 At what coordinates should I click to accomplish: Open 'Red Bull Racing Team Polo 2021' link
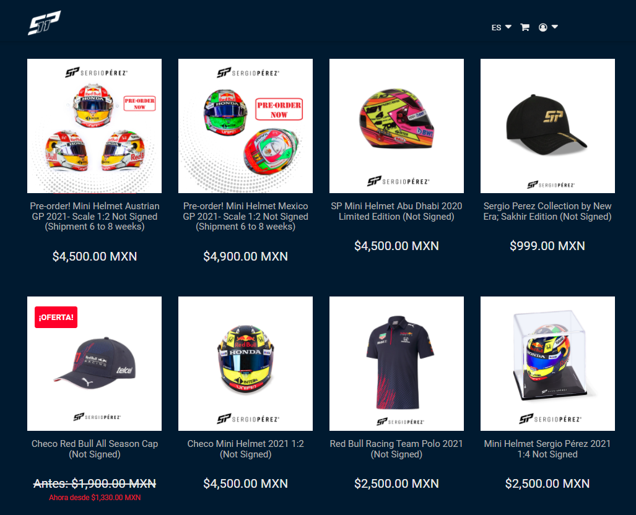pos(397,449)
